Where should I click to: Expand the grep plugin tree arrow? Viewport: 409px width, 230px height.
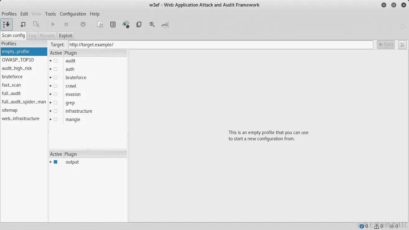[51, 103]
